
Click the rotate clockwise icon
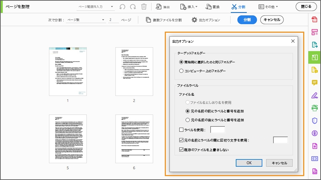pos(133,7)
